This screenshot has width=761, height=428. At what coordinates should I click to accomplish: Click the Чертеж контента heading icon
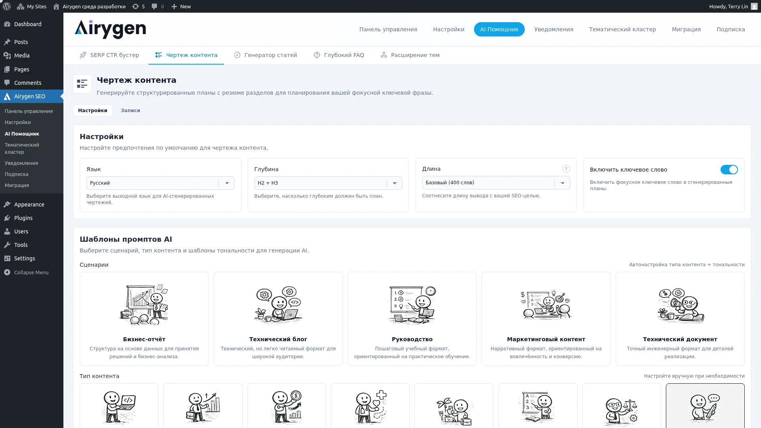[82, 84]
